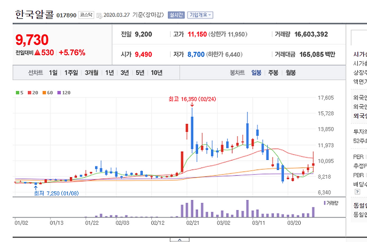Click the 한국알콜 stock name heading
Image resolution: width=367 pixels, height=242 pixels.
(x=35, y=14)
